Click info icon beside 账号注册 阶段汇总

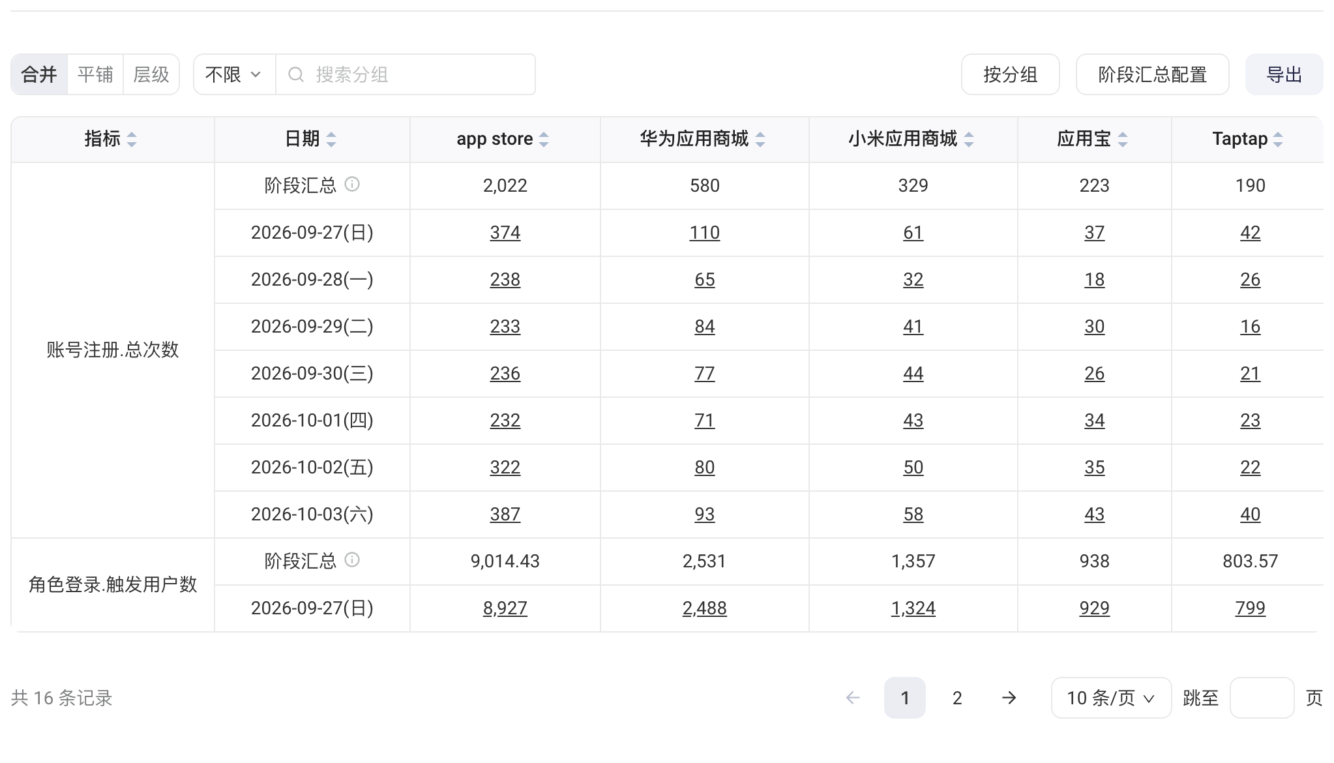click(x=352, y=185)
